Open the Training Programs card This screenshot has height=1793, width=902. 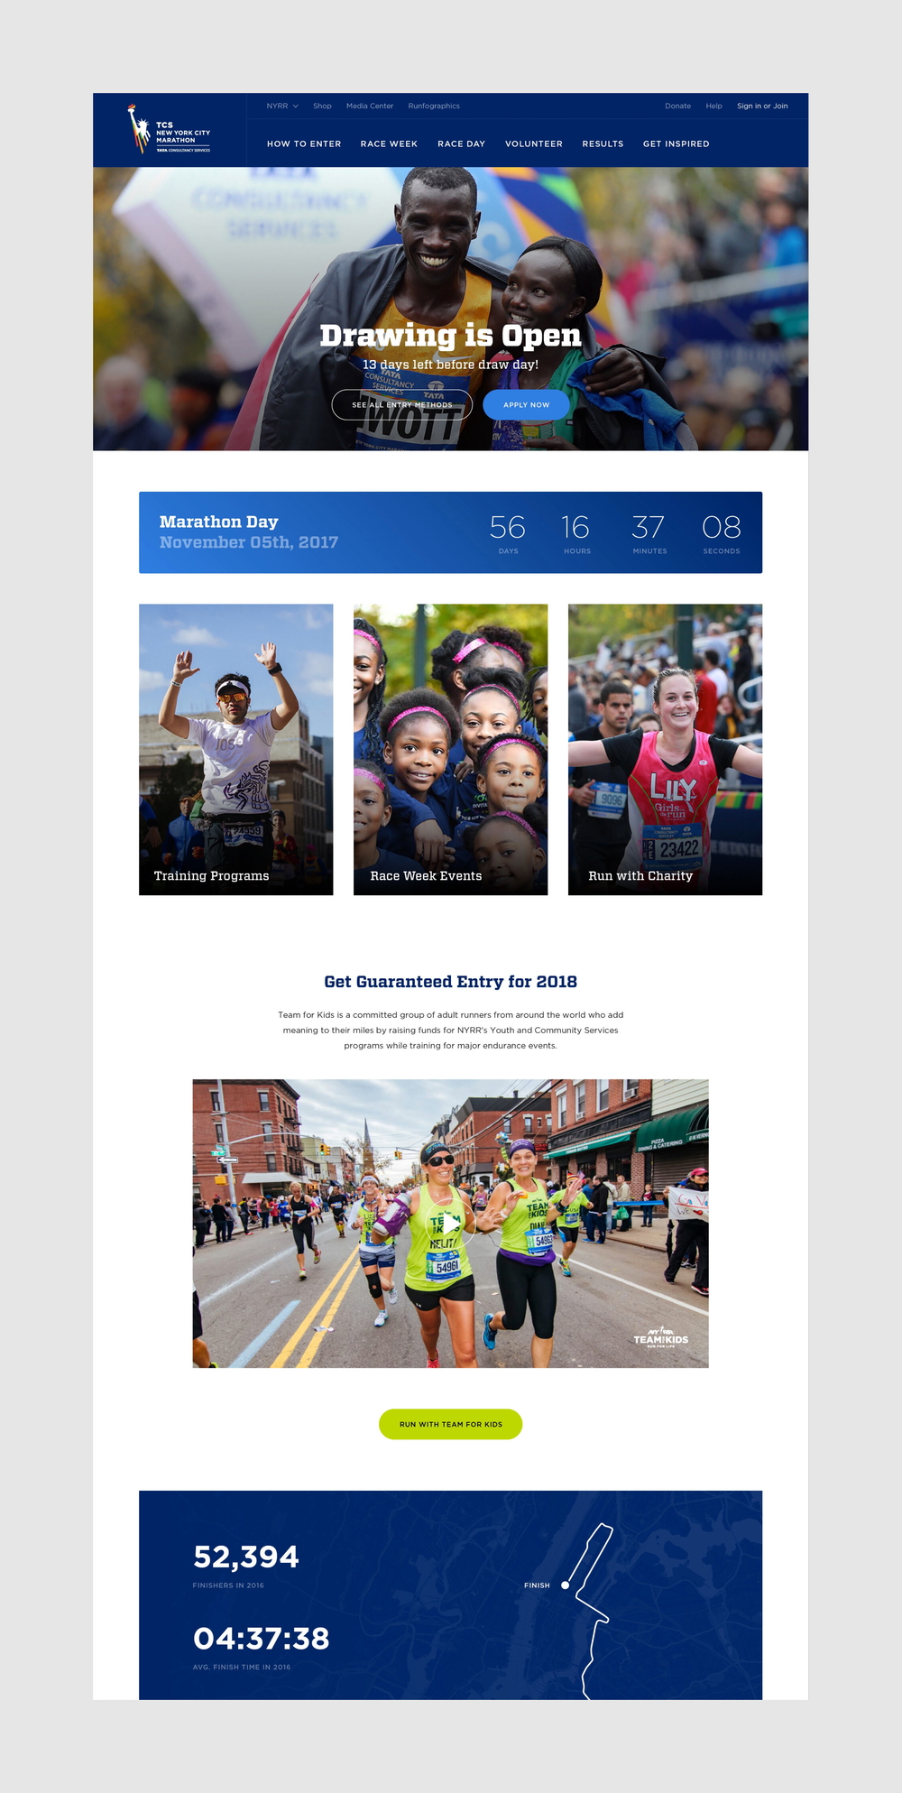(x=235, y=749)
